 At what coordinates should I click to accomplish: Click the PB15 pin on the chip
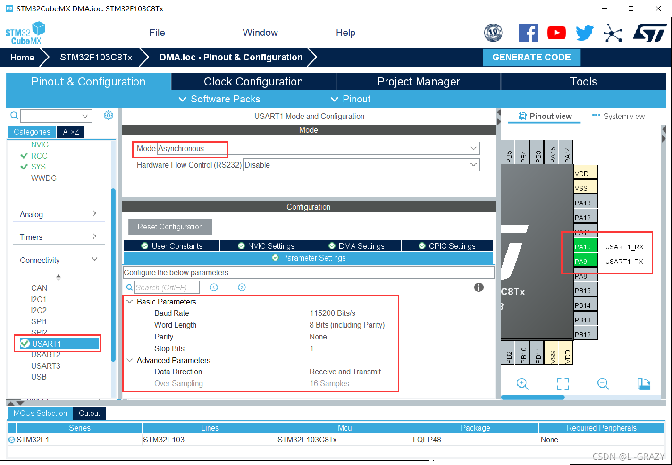pyautogui.click(x=586, y=290)
